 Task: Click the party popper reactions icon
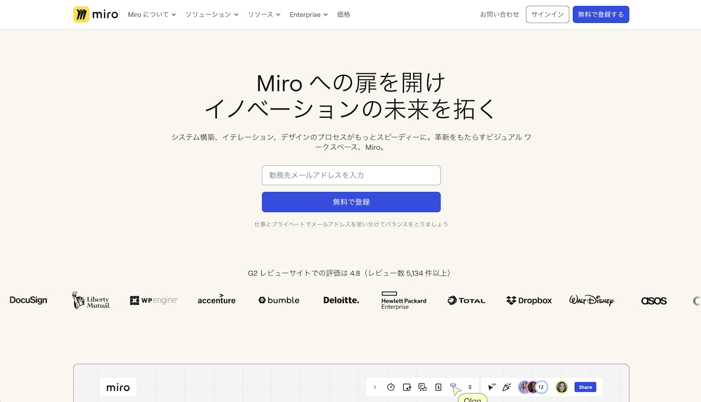[507, 387]
